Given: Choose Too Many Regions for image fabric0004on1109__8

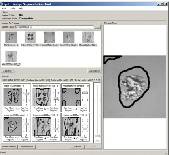Looking at the screenshot, I should [45, 109].
